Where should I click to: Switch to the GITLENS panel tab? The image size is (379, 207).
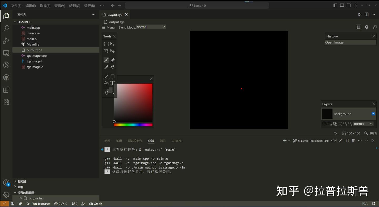pos(177,141)
